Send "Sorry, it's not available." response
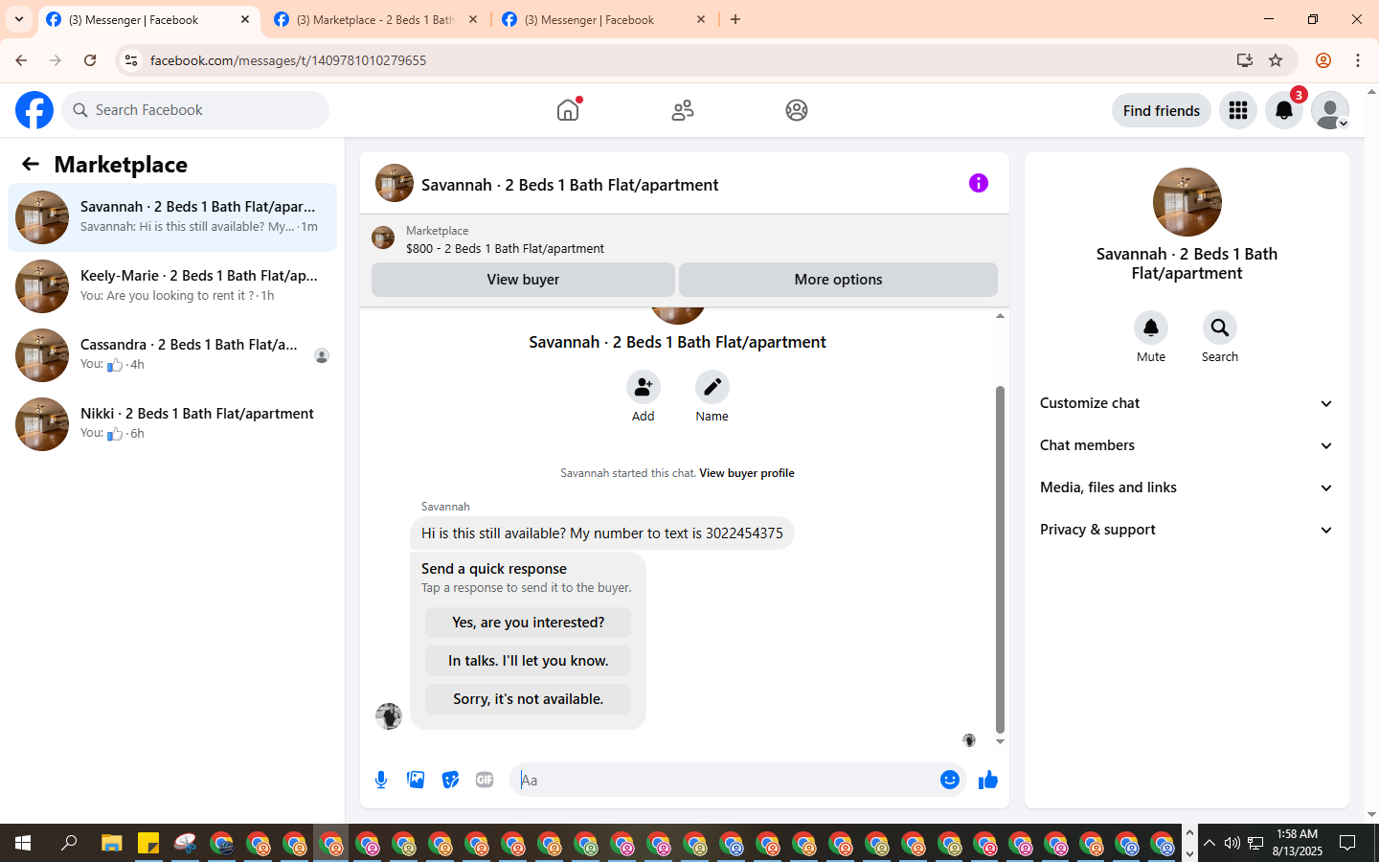The image size is (1379, 862). (528, 699)
